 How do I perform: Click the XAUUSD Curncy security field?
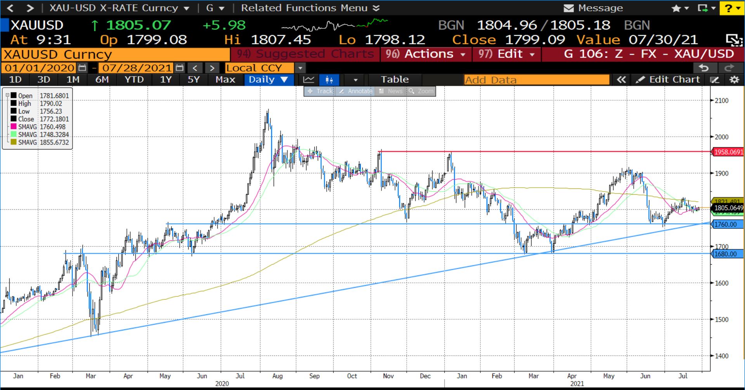(116, 54)
